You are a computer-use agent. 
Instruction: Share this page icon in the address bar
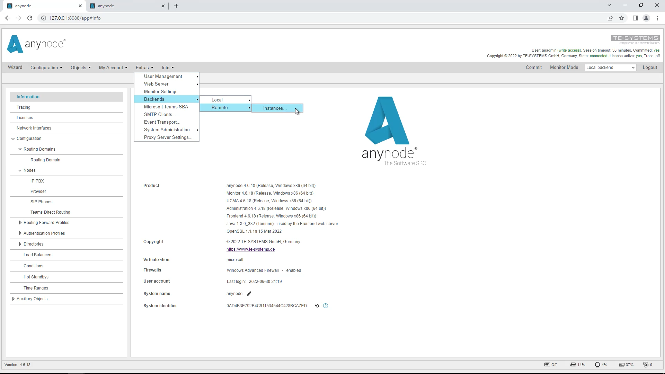click(610, 18)
